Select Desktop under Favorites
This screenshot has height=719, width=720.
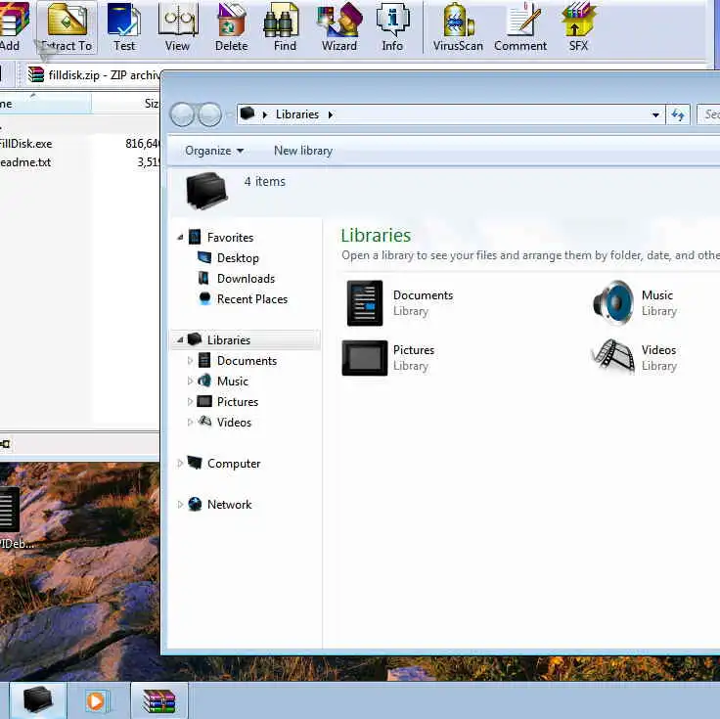(238, 258)
